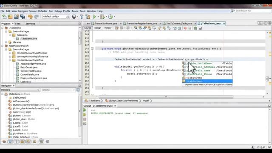Image resolution: width=272 pixels, height=153 pixels.
Task: Click the first filter icon in Navigator bottom bar
Action: pyautogui.click(x=4, y=142)
